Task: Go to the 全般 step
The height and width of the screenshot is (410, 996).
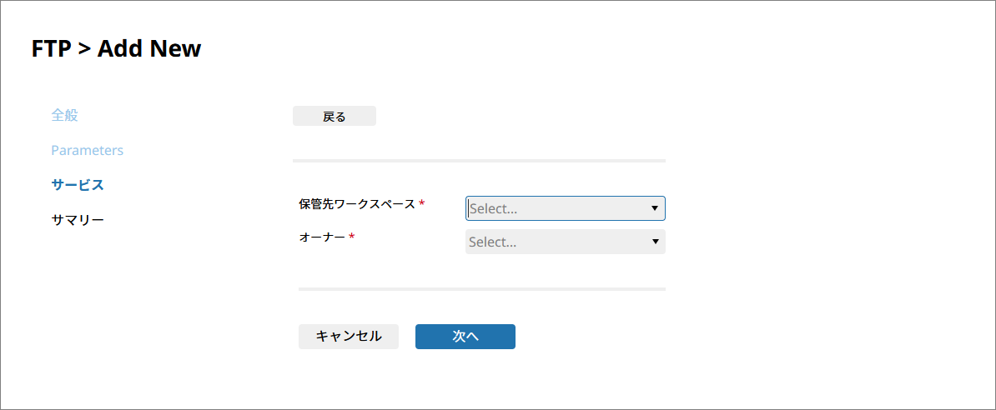Action: (64, 115)
